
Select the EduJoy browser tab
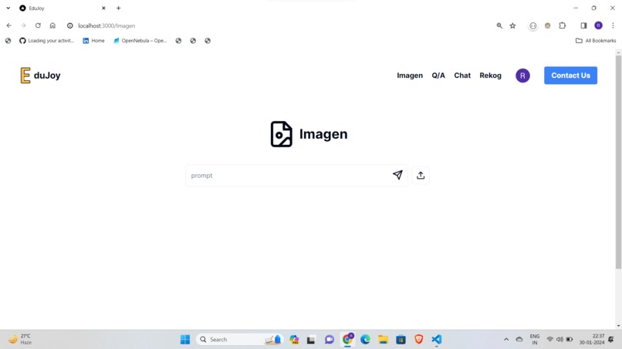(x=63, y=8)
